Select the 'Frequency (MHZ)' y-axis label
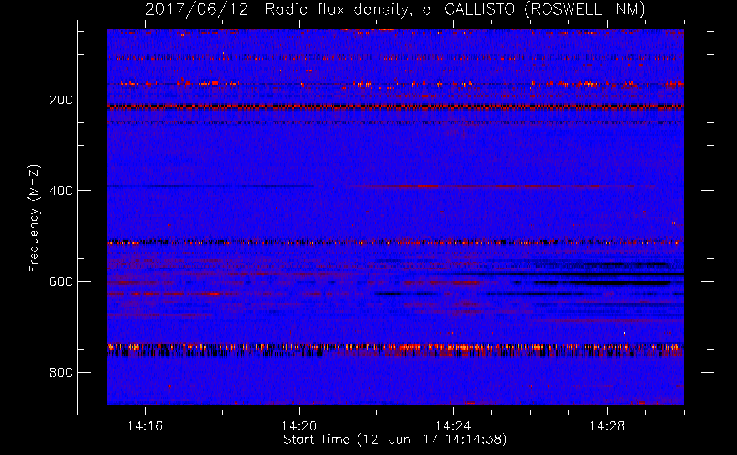This screenshot has height=455, width=737. point(34,218)
